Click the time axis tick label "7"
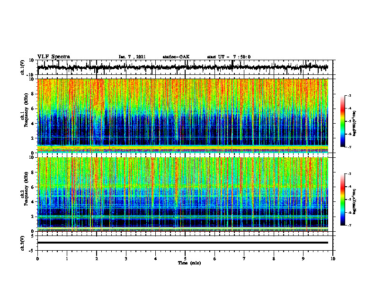This screenshot has height=290, width=375. (x=244, y=259)
